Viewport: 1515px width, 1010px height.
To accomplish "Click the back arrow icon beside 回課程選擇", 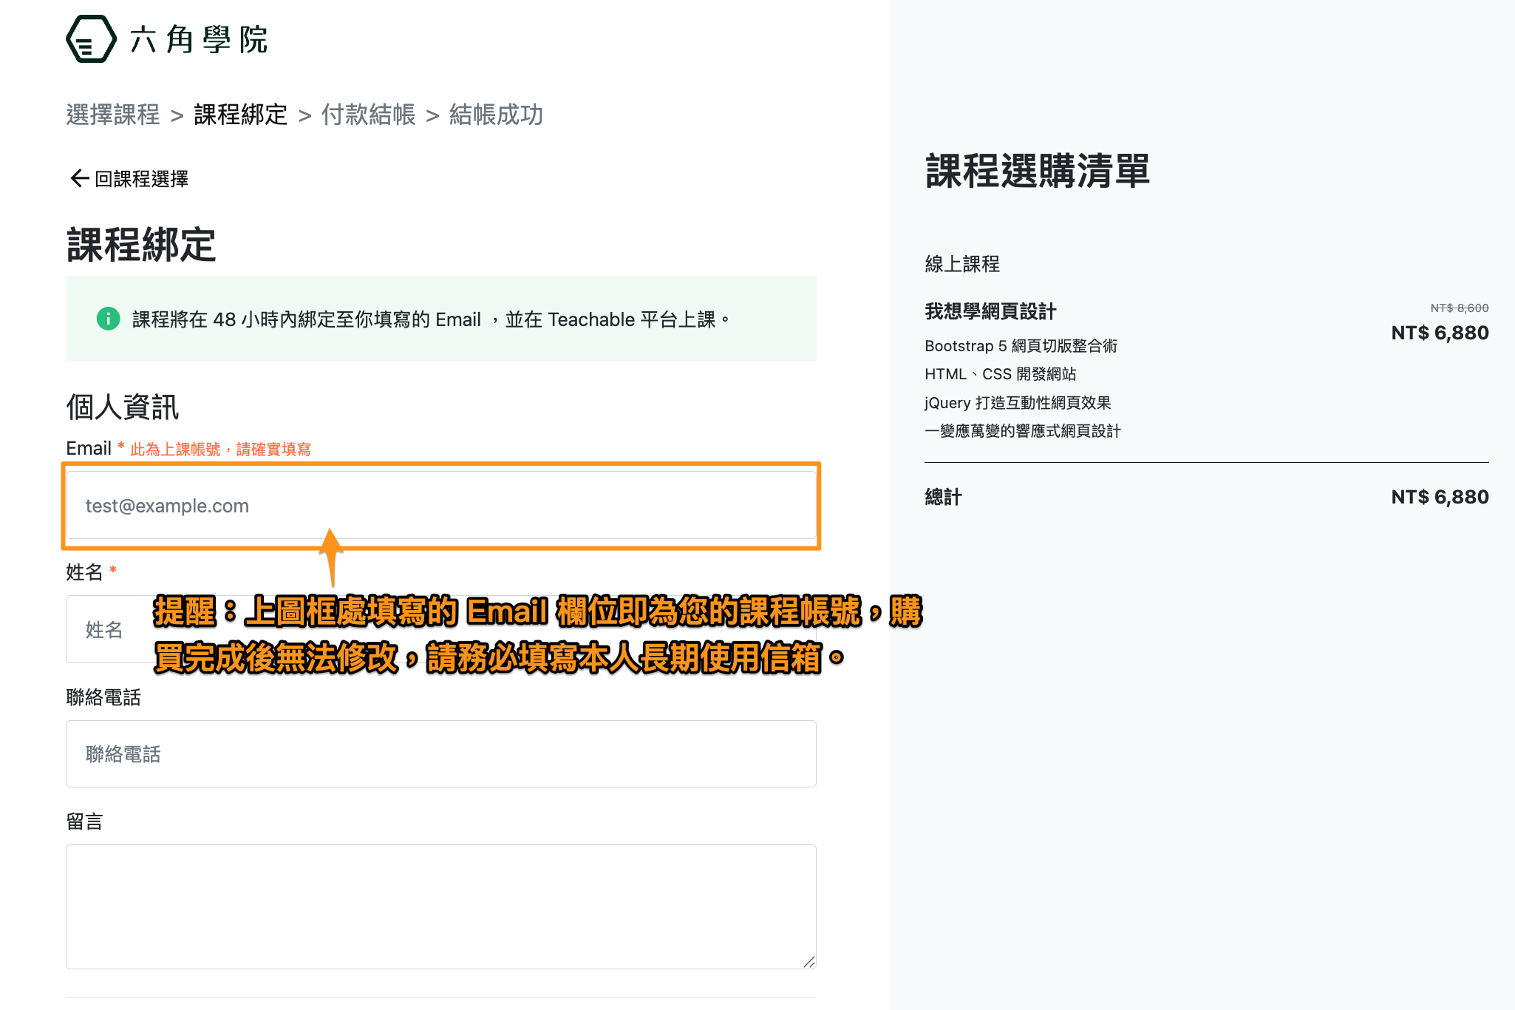I will tap(79, 178).
